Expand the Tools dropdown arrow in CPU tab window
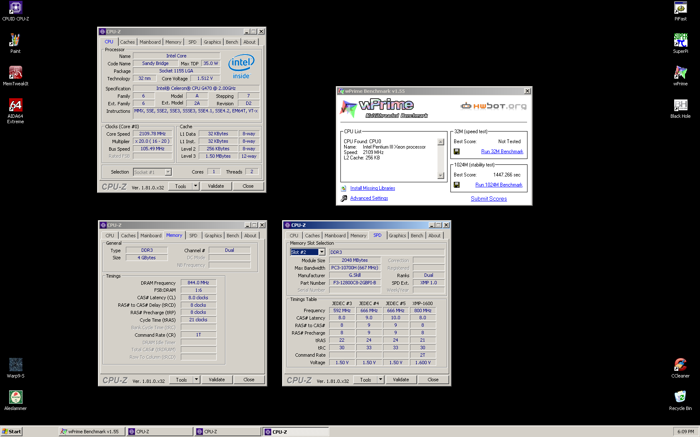Viewport: 700px width, 437px height. point(196,186)
